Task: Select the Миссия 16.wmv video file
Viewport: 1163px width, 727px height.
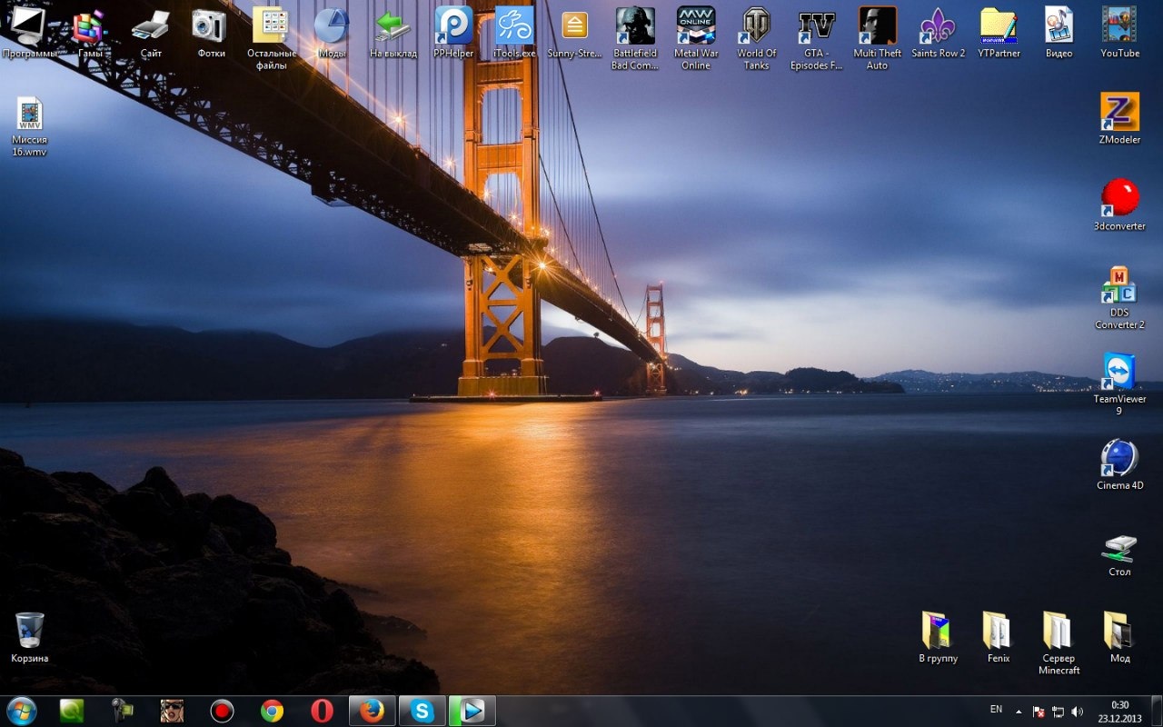Action: pyautogui.click(x=30, y=116)
